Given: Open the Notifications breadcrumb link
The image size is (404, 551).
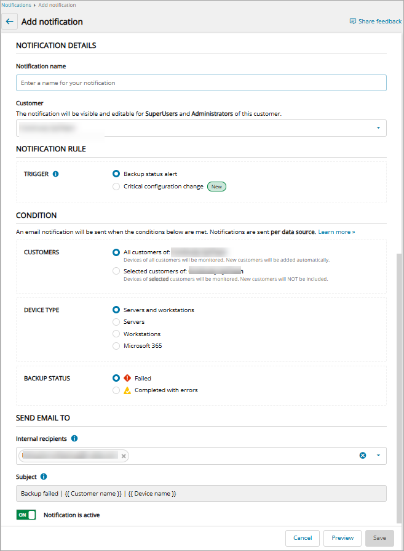Looking at the screenshot, I should coord(16,5).
